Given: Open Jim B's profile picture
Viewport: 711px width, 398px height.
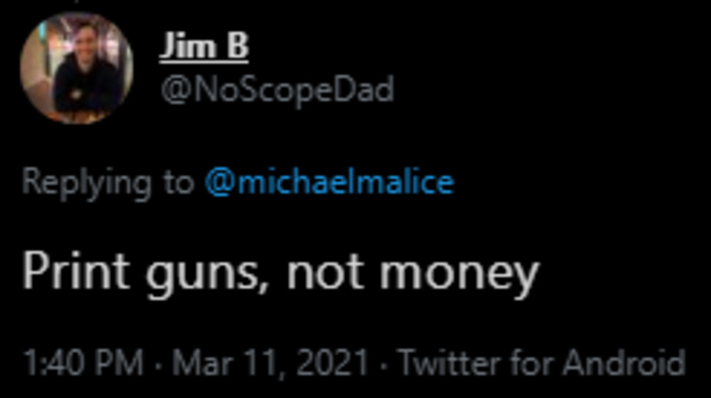Looking at the screenshot, I should point(76,68).
